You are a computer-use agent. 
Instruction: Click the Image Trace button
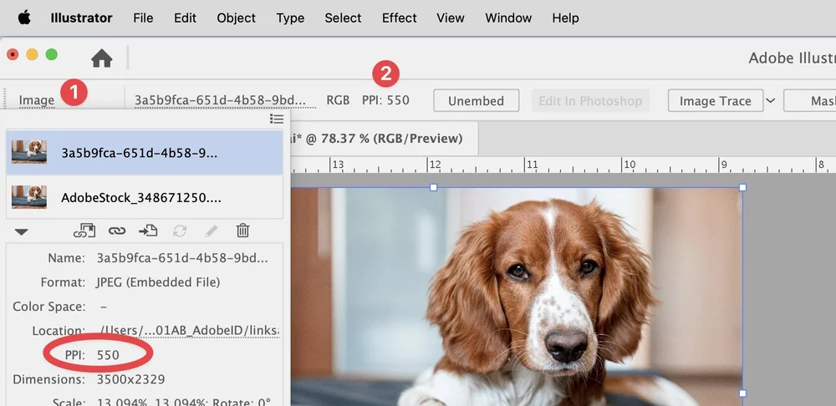click(716, 101)
